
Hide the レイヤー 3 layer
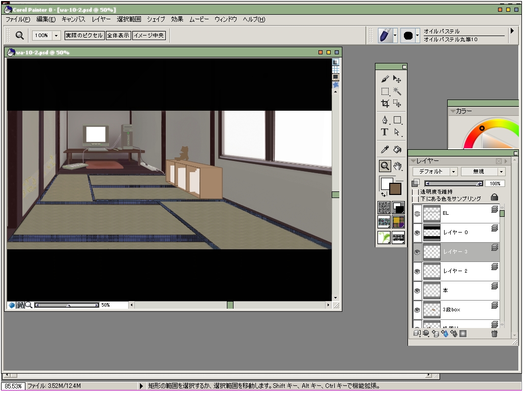click(x=417, y=252)
